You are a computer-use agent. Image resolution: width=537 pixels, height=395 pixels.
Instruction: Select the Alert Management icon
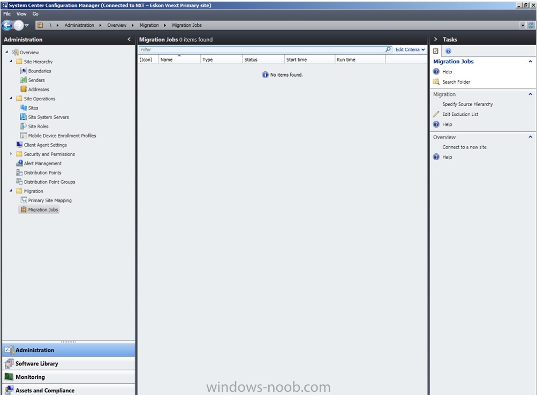pyautogui.click(x=19, y=163)
